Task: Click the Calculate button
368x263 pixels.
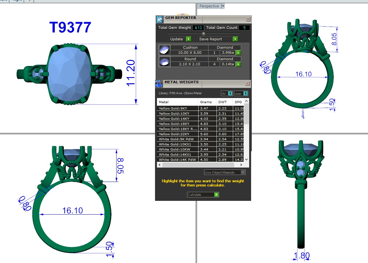Action: [x=203, y=194]
